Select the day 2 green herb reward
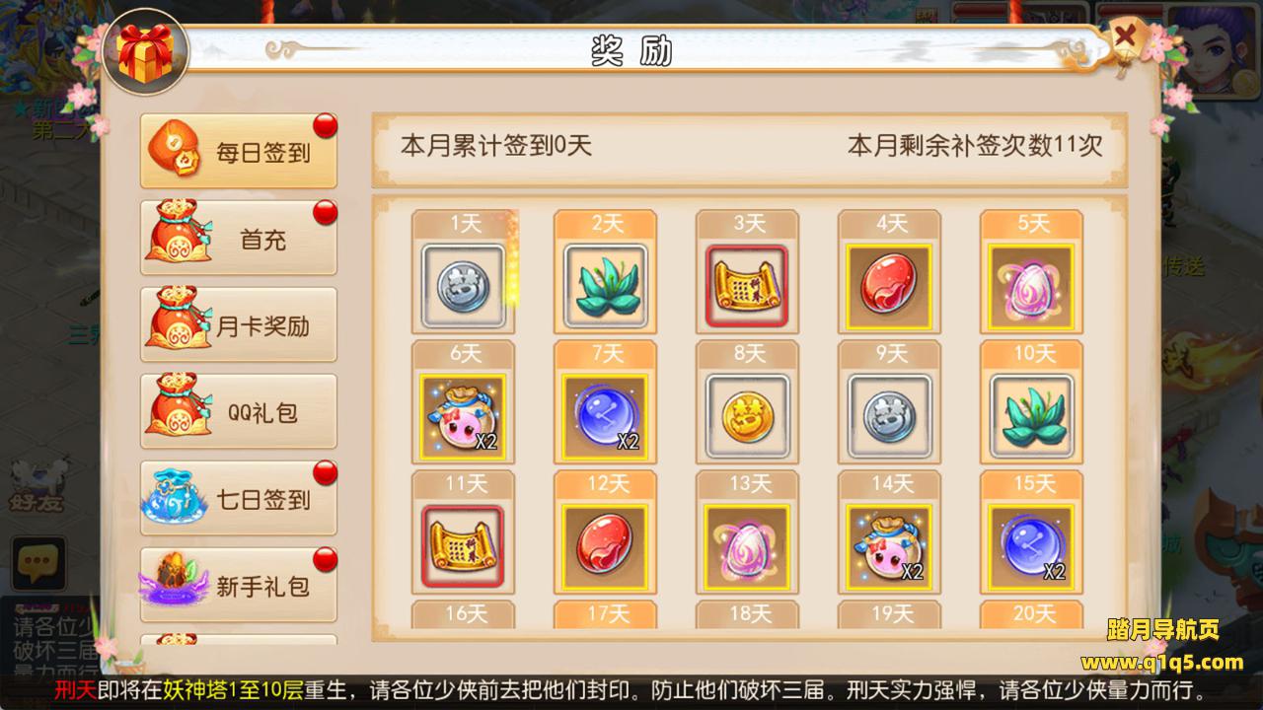 (x=605, y=286)
